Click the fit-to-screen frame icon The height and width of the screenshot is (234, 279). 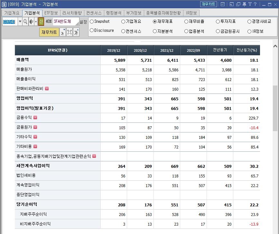70,32
